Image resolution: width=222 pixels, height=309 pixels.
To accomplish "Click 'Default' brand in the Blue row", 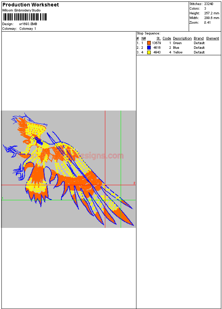I will pos(199,47).
